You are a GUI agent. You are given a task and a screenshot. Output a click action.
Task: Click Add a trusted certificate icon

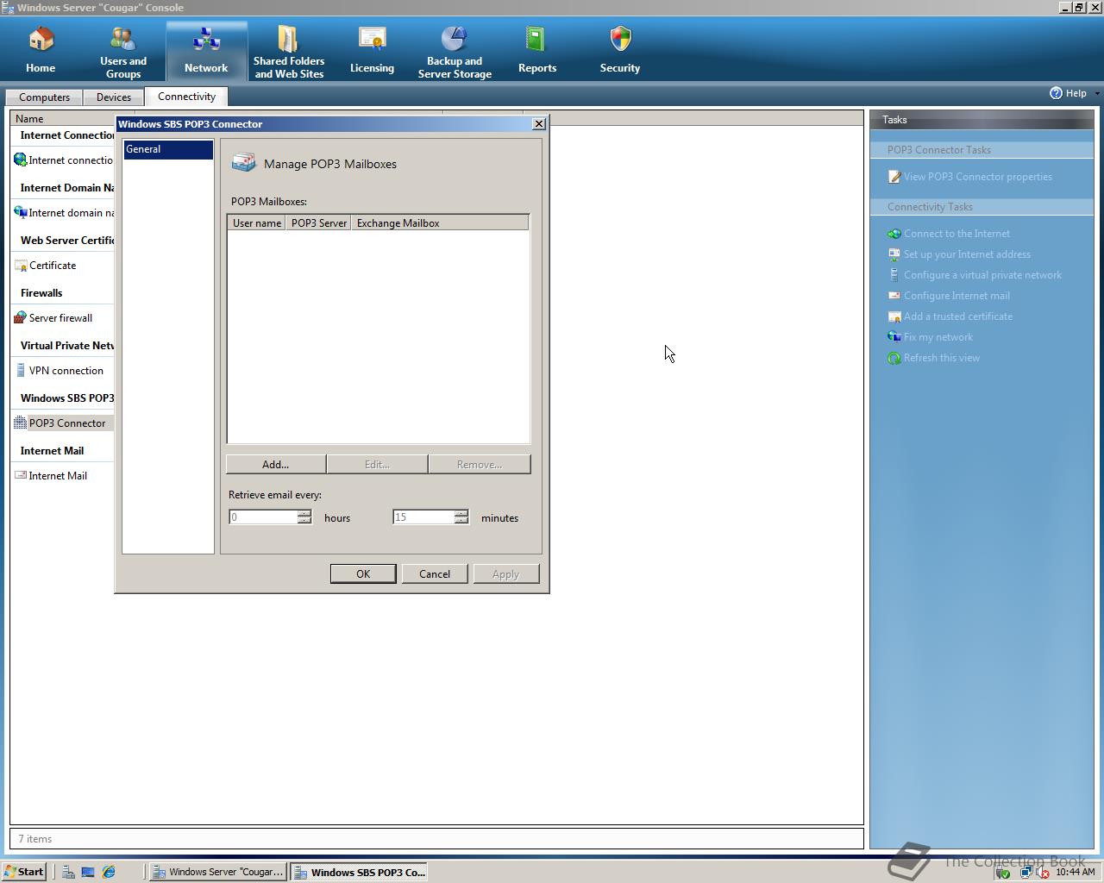click(x=894, y=316)
